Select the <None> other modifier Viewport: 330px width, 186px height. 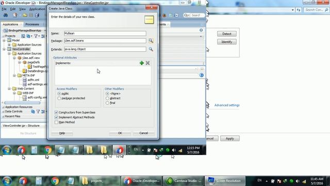point(108,94)
